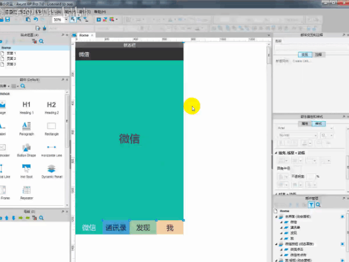This screenshot has width=349, height=262.
Task: Click the sitemap delete page icon
Action: click(x=34, y=41)
